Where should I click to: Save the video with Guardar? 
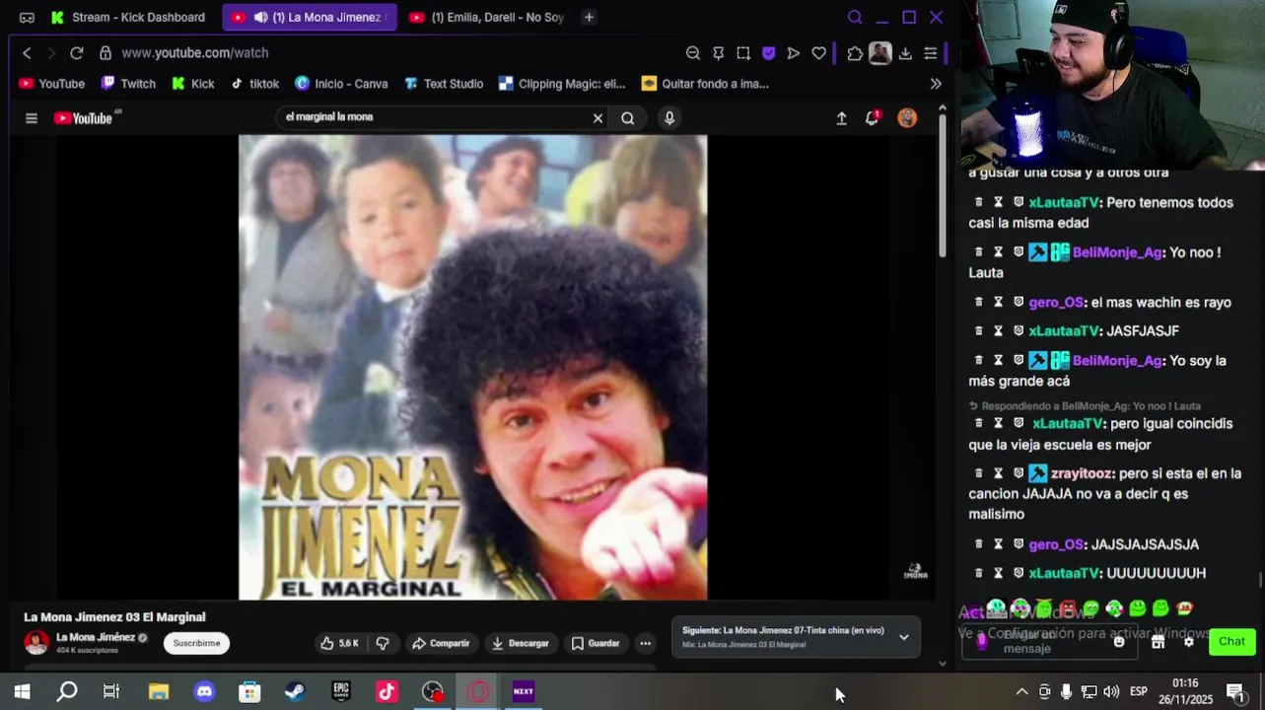coord(596,643)
